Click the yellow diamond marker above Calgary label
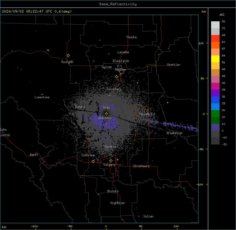The image size is (236, 230). pos(111,161)
